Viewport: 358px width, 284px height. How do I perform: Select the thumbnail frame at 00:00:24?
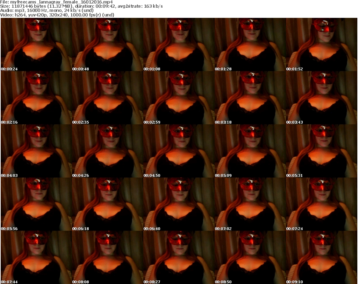click(x=36, y=44)
